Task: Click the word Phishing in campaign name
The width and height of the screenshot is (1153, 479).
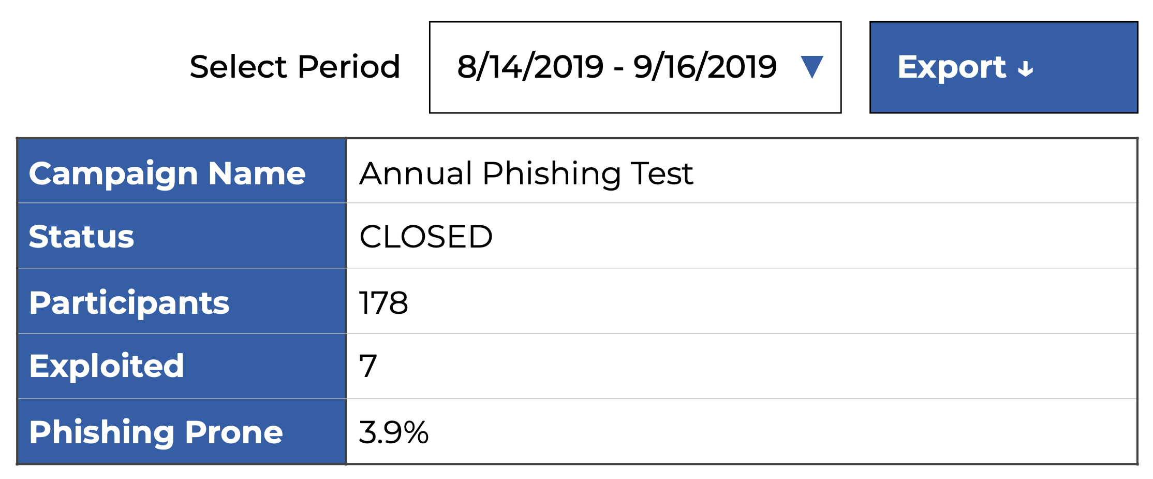Action: (x=552, y=174)
